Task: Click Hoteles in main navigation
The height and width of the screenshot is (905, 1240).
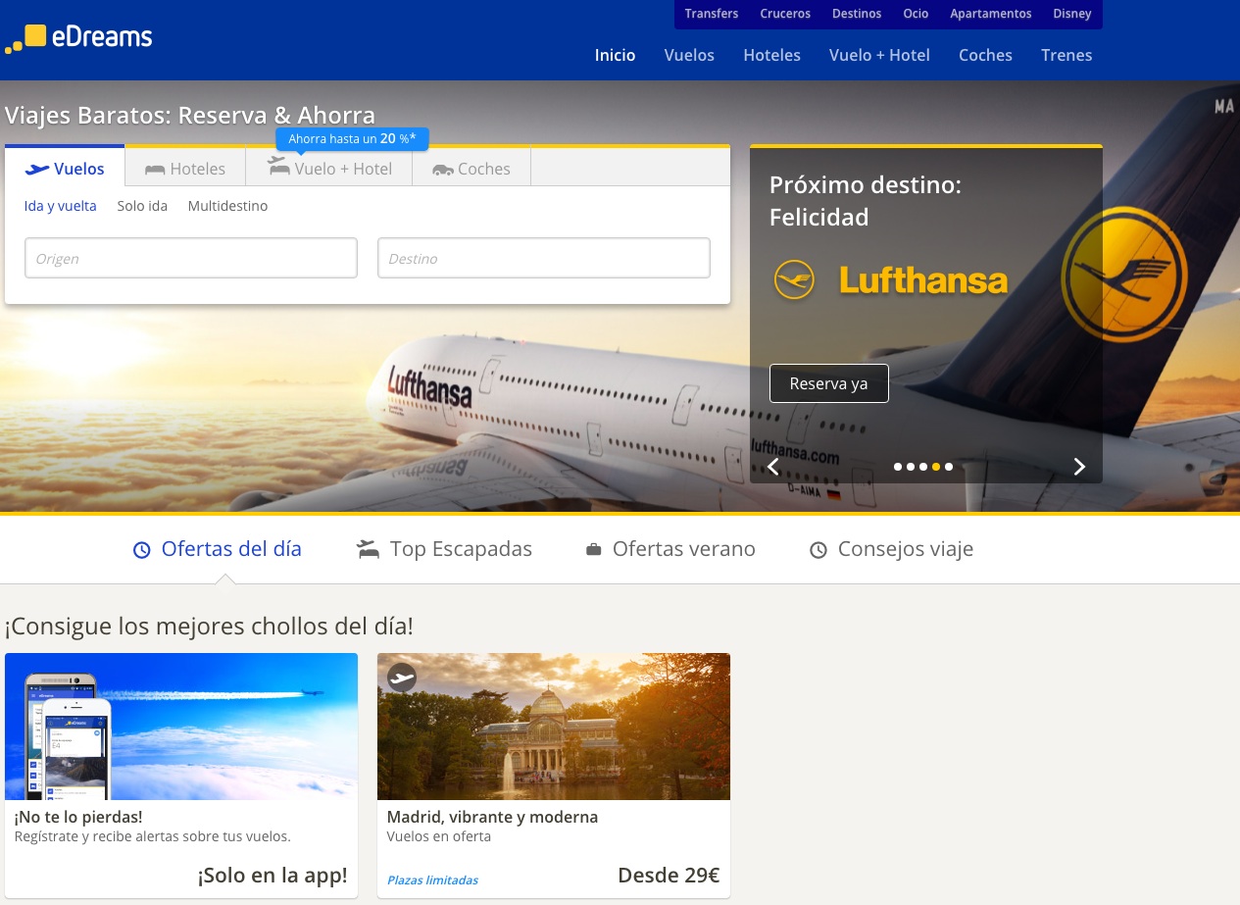Action: pos(772,55)
